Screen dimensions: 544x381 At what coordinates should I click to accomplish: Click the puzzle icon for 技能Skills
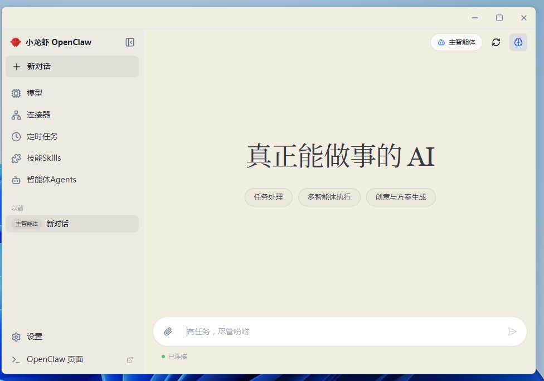tap(16, 159)
